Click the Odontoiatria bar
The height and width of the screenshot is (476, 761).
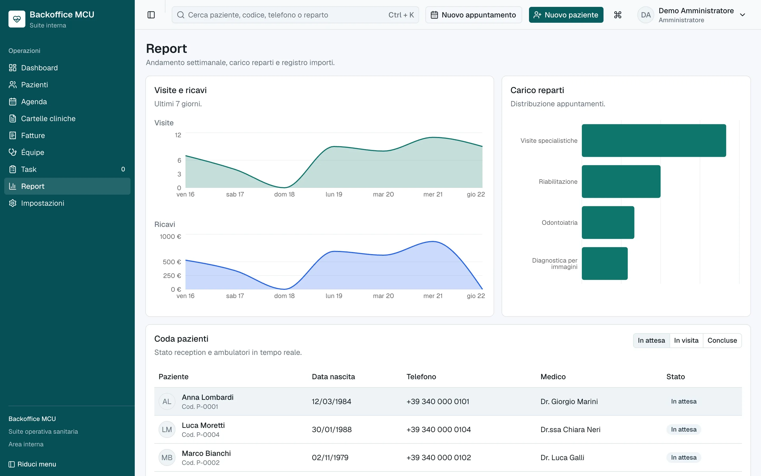tap(608, 223)
